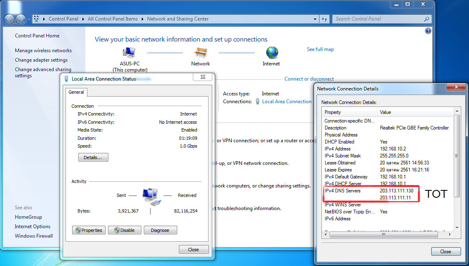This screenshot has width=469, height=266.
Task: Click details list scroll down arrow
Action: click(x=457, y=228)
